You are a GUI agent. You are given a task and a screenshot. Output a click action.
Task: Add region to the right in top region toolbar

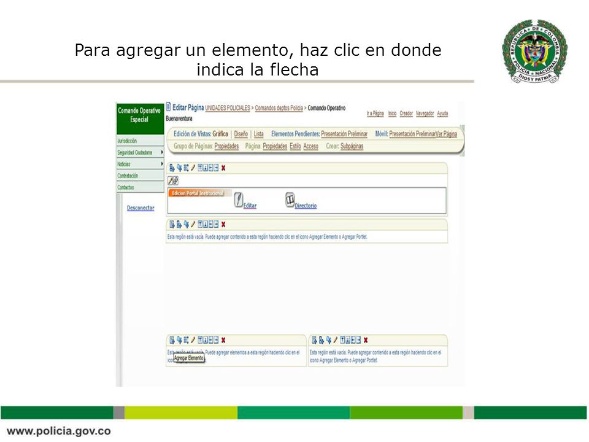[x=216, y=168]
